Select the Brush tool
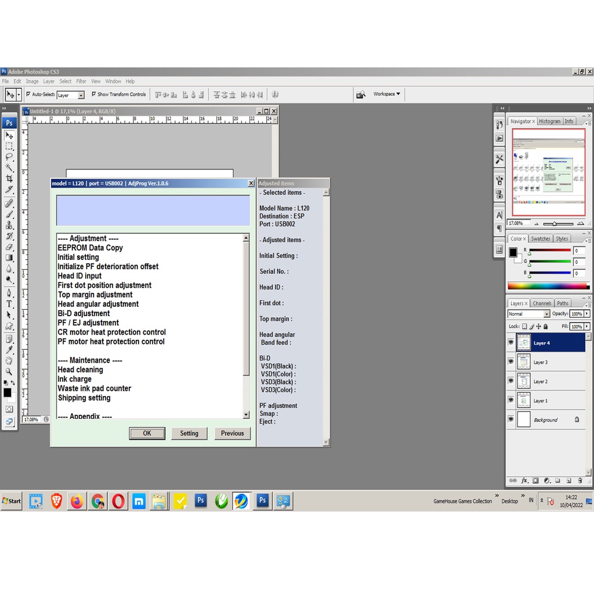 tap(9, 215)
